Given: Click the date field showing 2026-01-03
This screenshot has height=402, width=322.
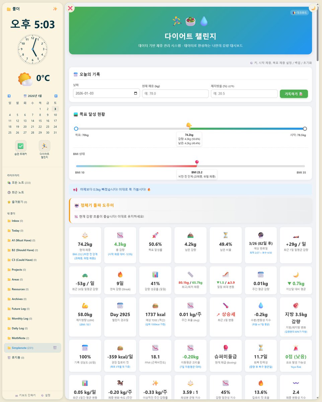Looking at the screenshot, I should point(106,94).
